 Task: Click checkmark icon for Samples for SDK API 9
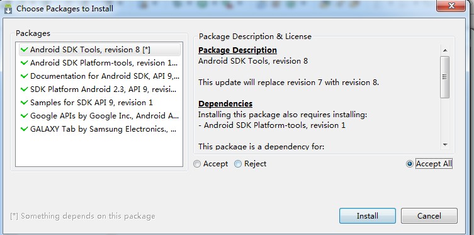24,102
